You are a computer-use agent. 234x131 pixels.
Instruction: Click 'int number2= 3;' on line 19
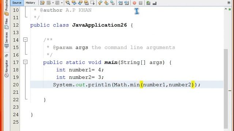coord(80,77)
